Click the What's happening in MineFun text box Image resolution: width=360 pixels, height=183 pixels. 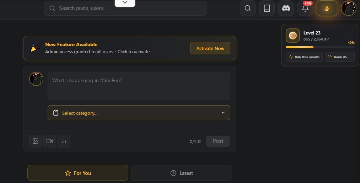[x=139, y=86]
